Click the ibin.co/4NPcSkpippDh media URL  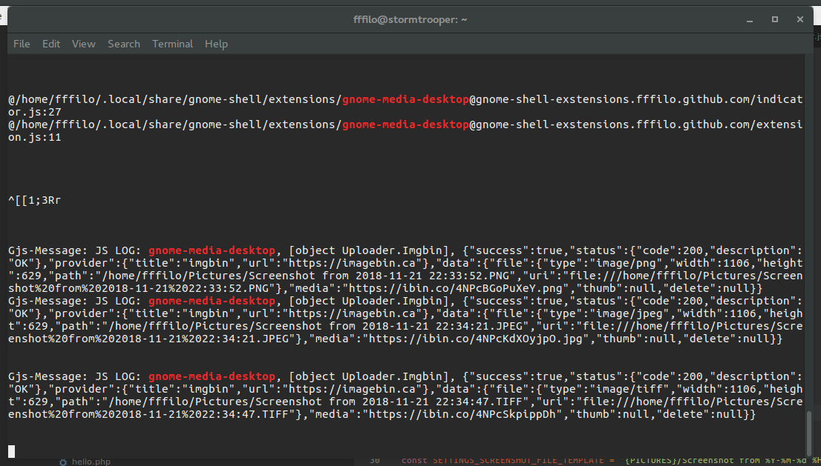[x=462, y=414]
